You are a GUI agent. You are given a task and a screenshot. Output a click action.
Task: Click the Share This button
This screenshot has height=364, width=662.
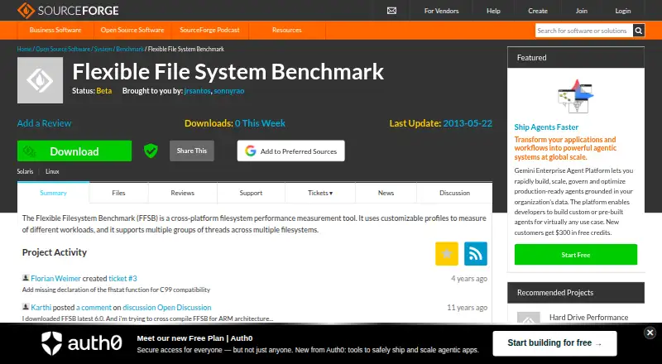pyautogui.click(x=192, y=151)
